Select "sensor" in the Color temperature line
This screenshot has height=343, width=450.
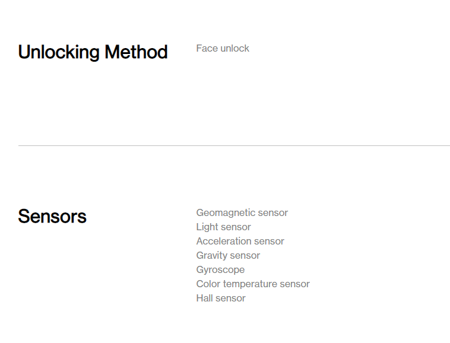294,284
